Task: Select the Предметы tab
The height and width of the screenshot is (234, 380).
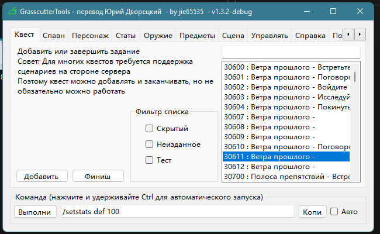Action: [197, 36]
